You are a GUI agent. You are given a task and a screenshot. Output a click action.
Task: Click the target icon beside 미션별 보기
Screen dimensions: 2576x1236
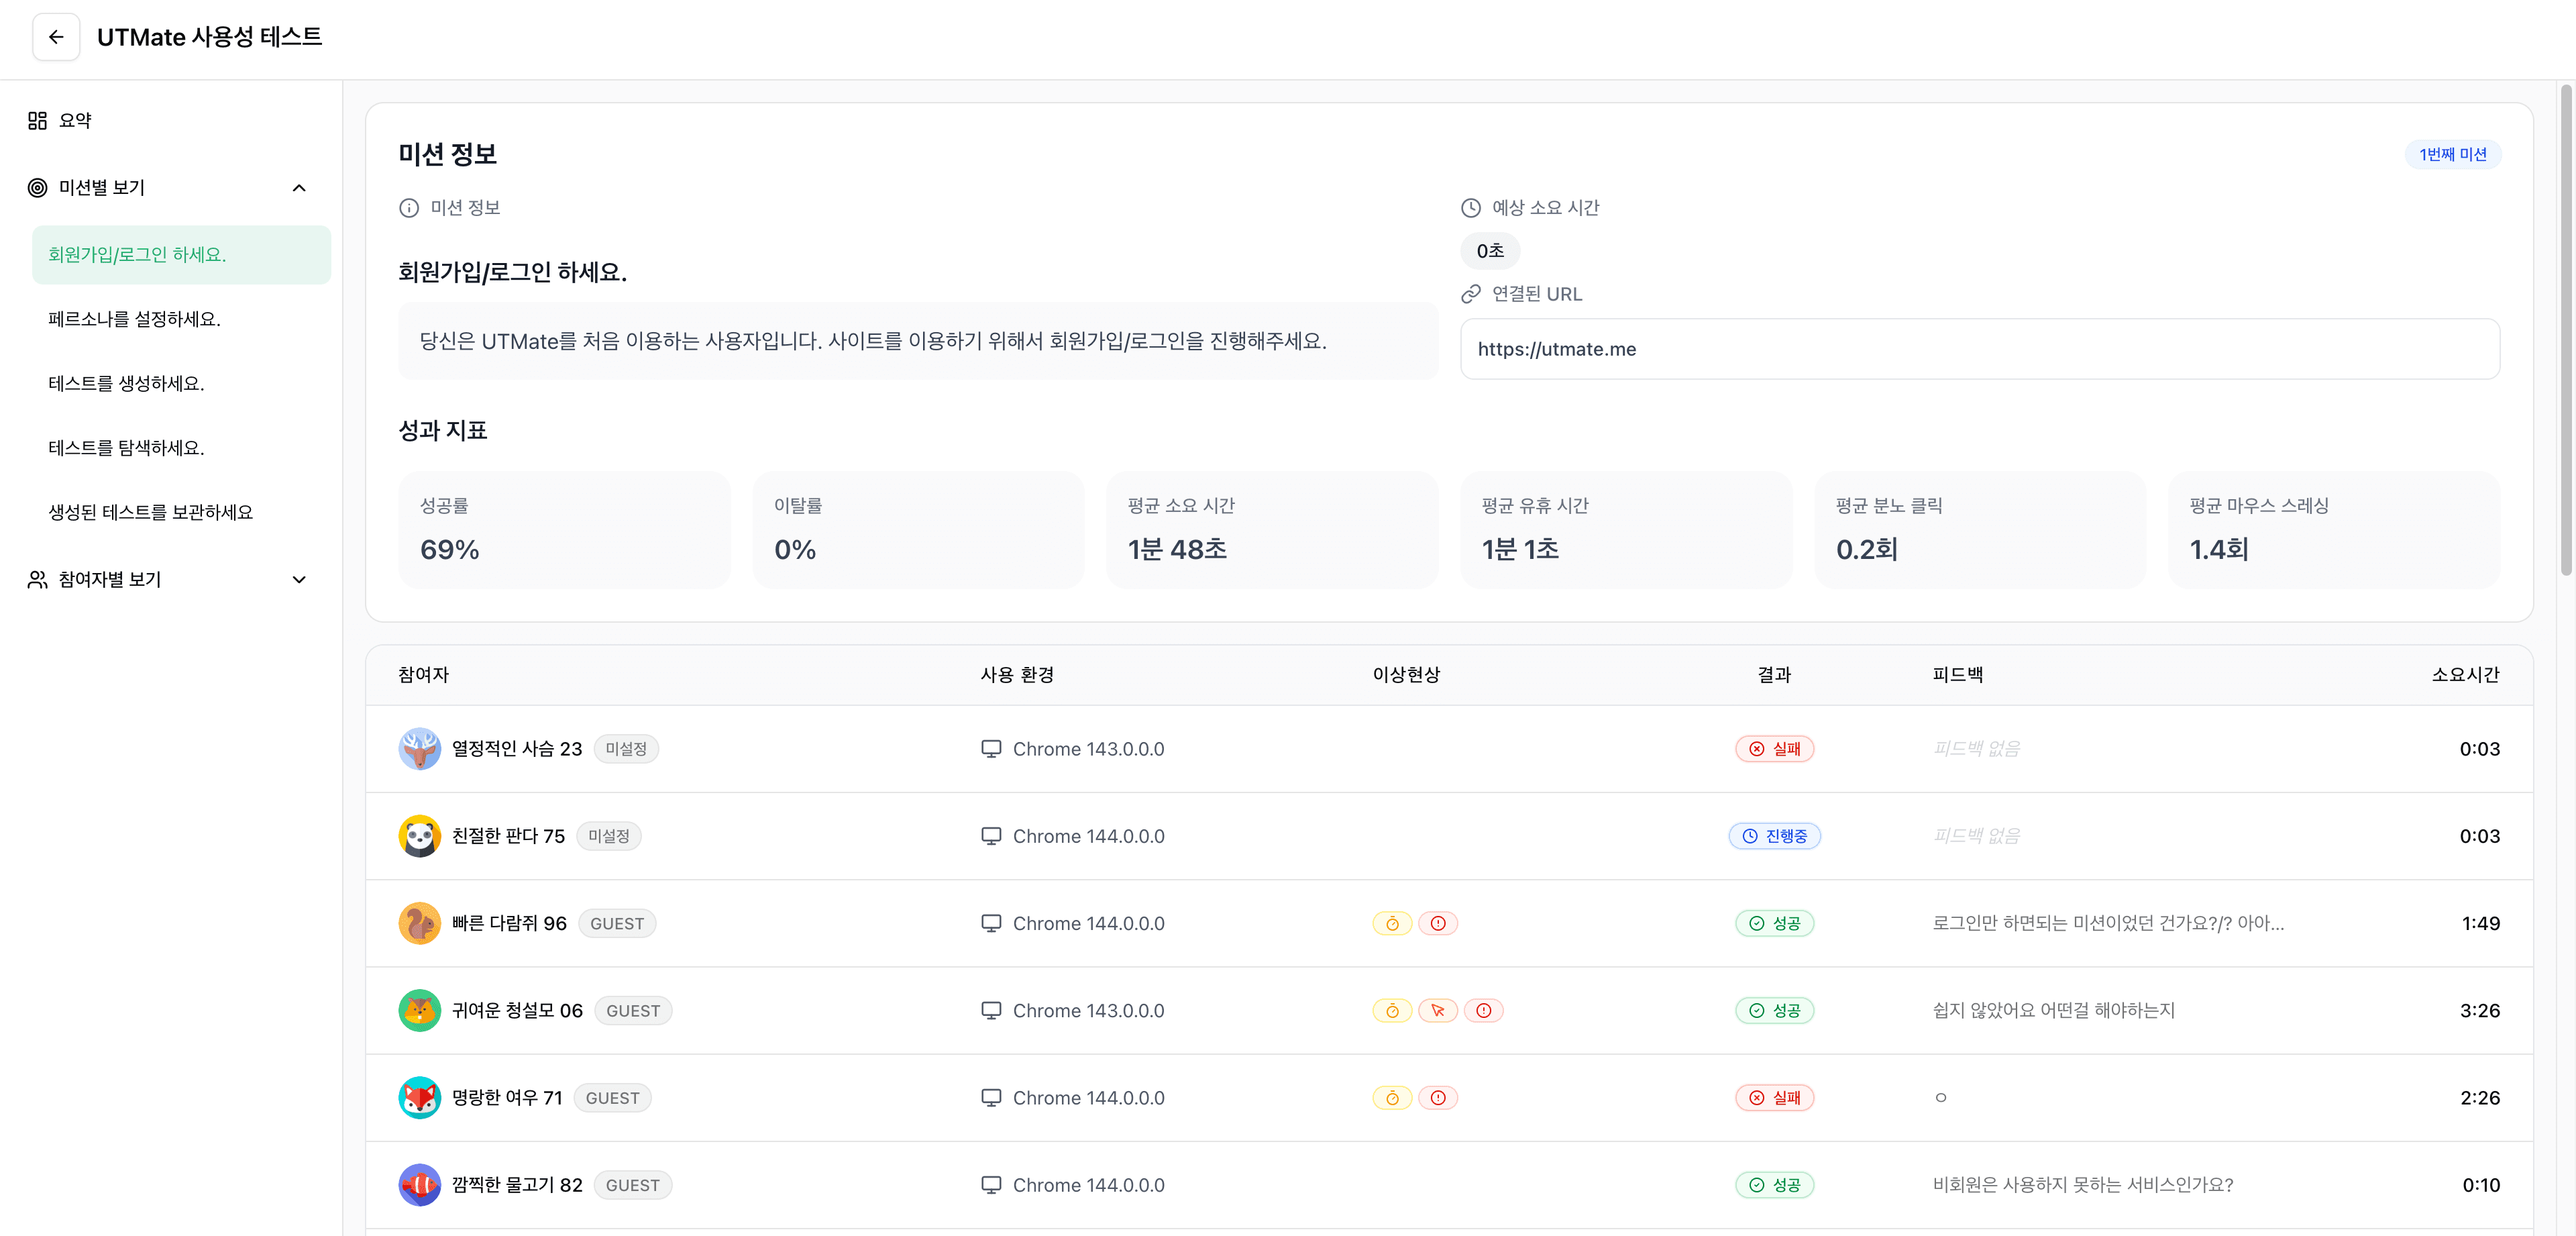click(36, 187)
